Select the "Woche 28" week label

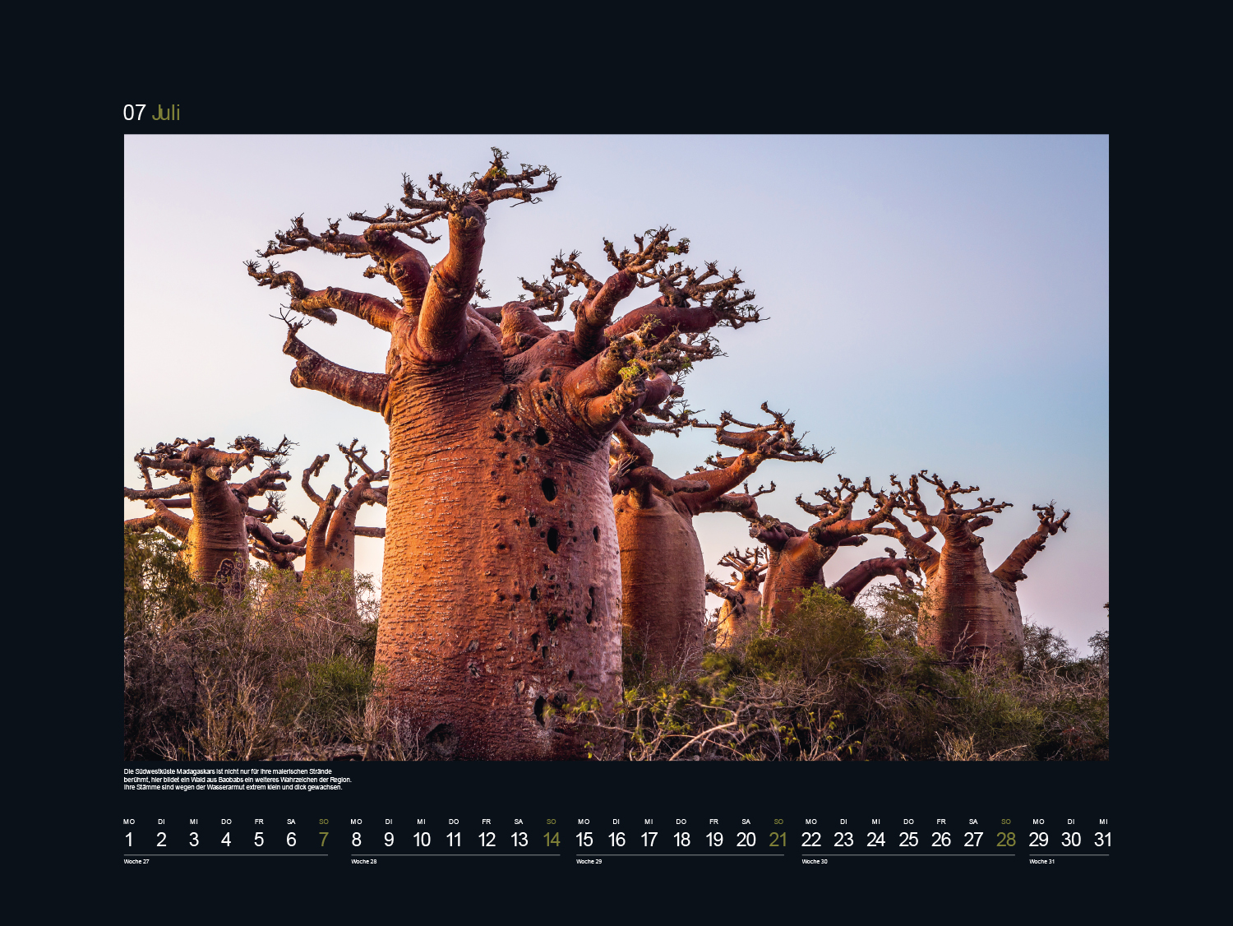(x=364, y=862)
